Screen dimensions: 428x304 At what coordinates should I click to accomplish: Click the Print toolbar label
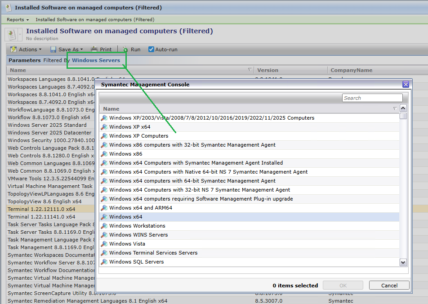[x=106, y=49]
